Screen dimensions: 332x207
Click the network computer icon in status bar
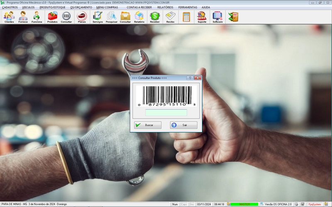click(303, 204)
